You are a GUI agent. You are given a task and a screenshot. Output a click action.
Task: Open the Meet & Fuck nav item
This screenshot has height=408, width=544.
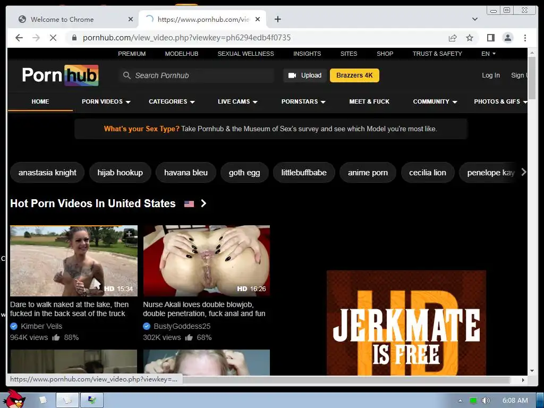[x=369, y=101]
